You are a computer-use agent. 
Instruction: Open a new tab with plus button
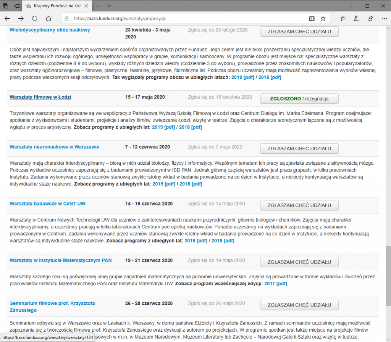pyautogui.click(x=98, y=6)
